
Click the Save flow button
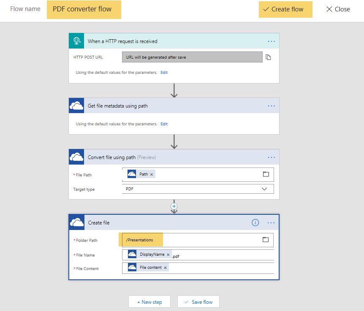(x=198, y=301)
